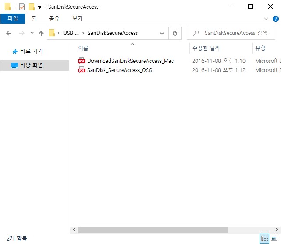Select 바로 가기 in the navigation pane
This screenshot has height=244, width=281.
[x=31, y=51]
